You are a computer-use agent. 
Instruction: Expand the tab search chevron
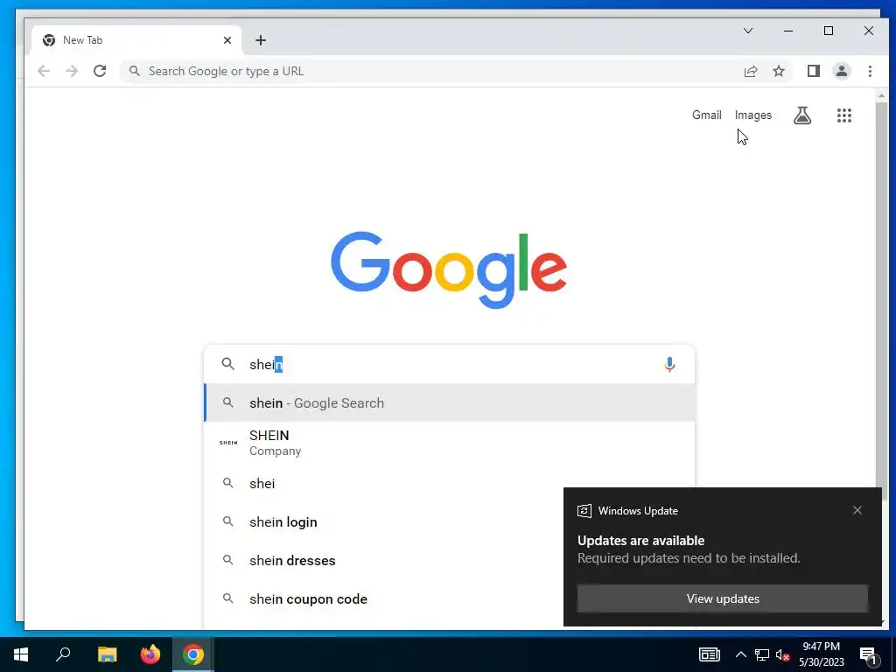(x=747, y=31)
